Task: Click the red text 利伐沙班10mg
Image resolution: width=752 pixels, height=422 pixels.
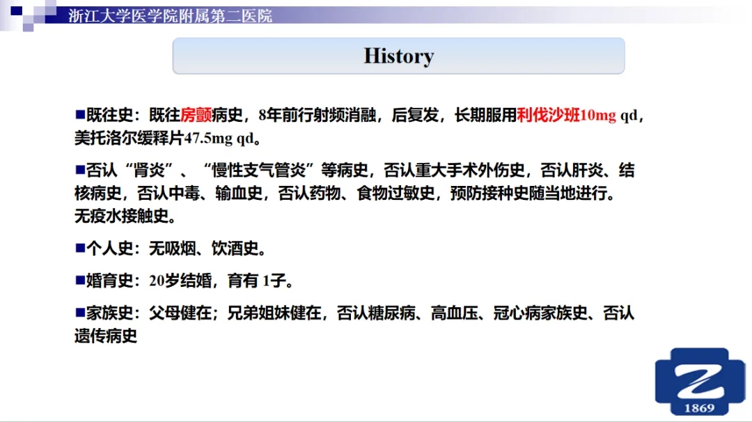Action: pyautogui.click(x=566, y=116)
